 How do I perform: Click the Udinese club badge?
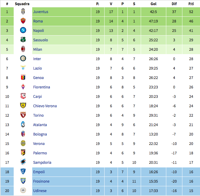[23, 191]
